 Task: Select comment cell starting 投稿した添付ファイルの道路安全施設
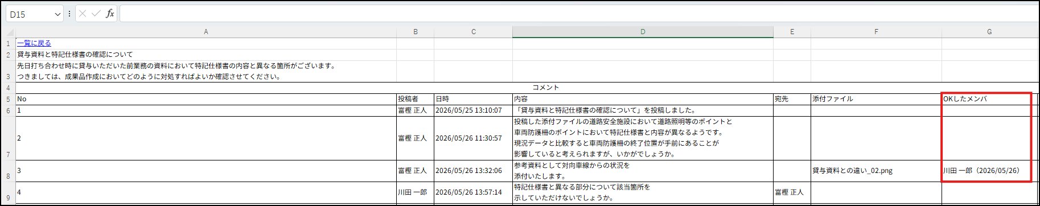643,138
